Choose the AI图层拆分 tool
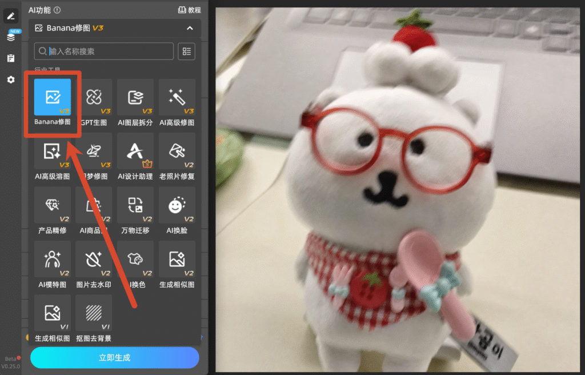This screenshot has width=585, height=375. click(135, 97)
